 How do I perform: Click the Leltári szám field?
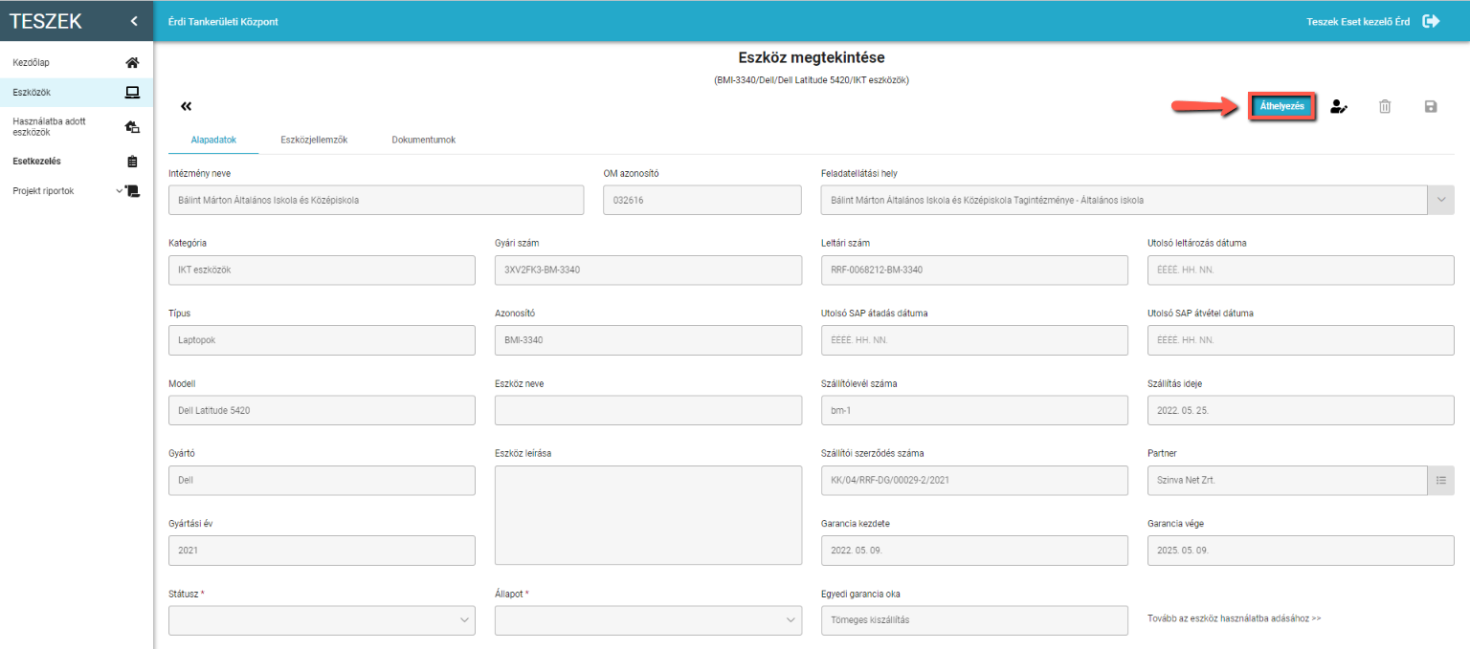point(974,270)
